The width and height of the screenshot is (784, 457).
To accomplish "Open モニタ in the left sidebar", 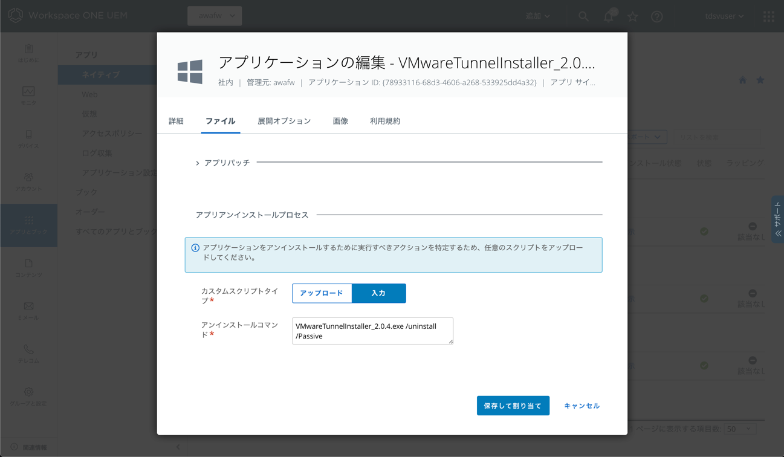I will [28, 96].
